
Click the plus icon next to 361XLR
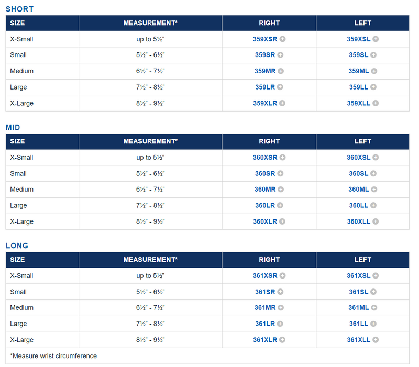pos(282,340)
